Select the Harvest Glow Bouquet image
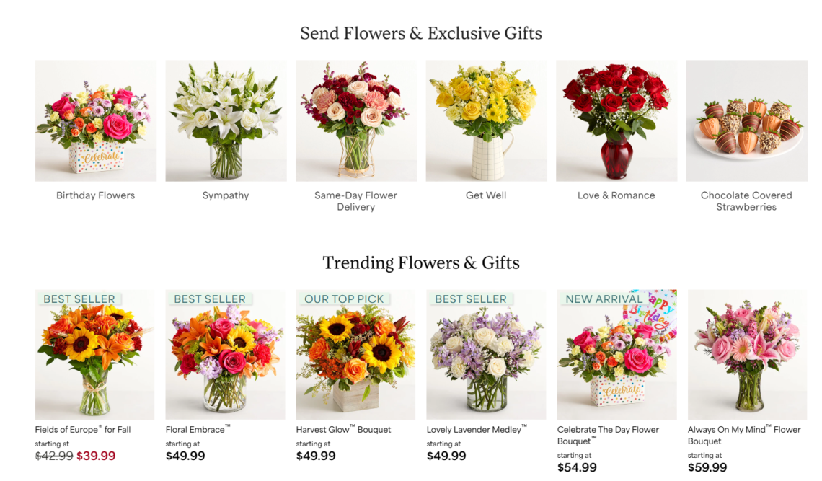This screenshot has width=822, height=481. [355, 355]
